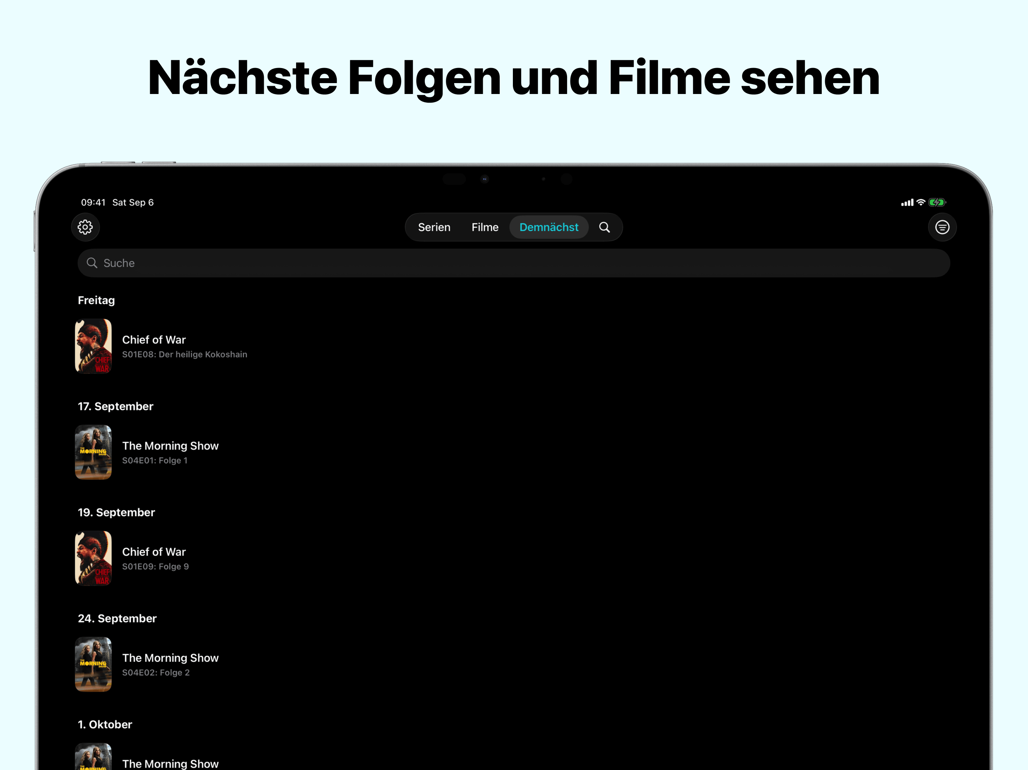Click the battery charging indicator in status bar

(937, 202)
